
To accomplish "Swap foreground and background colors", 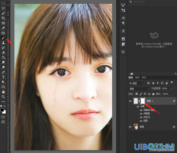I will click(5, 106).
